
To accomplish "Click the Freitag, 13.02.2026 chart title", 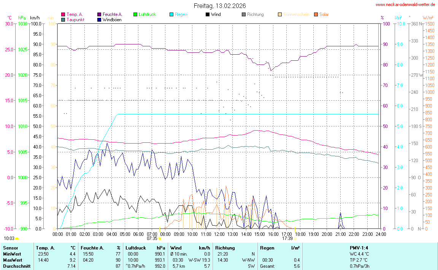I will click(x=219, y=6).
